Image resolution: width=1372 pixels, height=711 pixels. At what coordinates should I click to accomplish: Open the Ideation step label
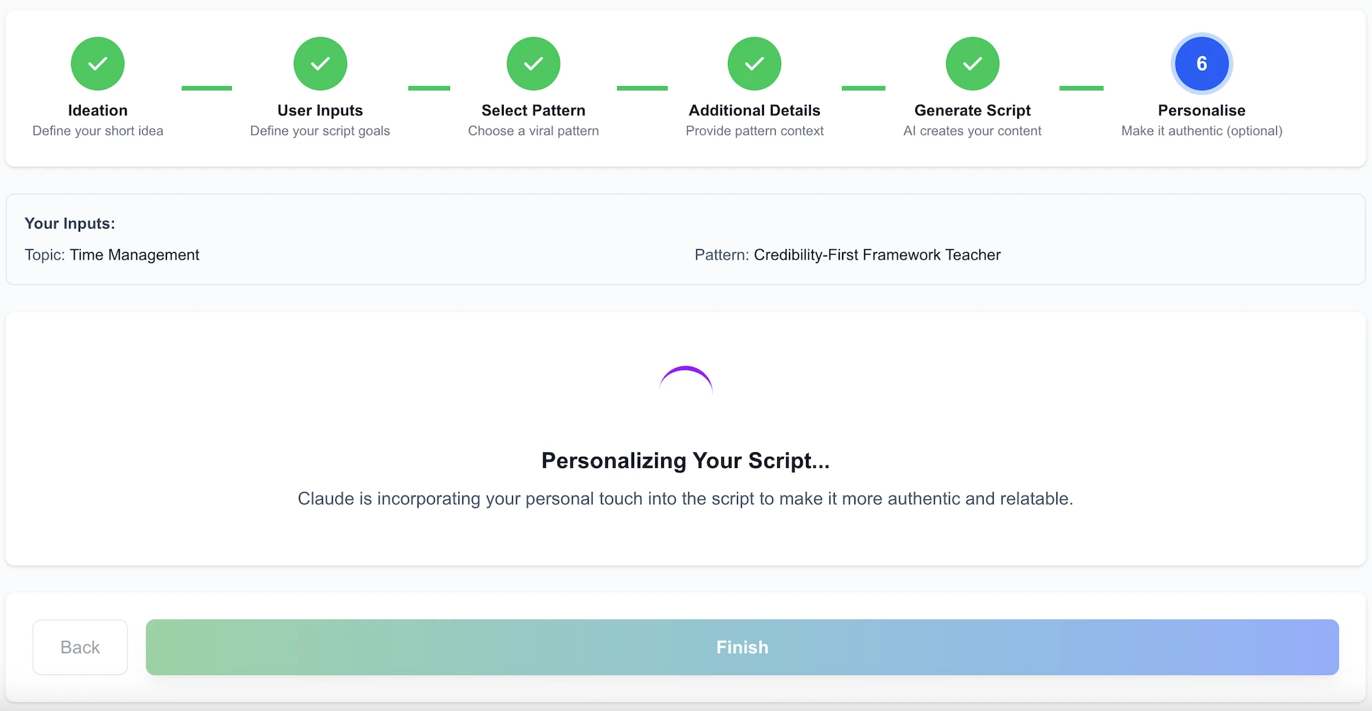pyautogui.click(x=97, y=110)
